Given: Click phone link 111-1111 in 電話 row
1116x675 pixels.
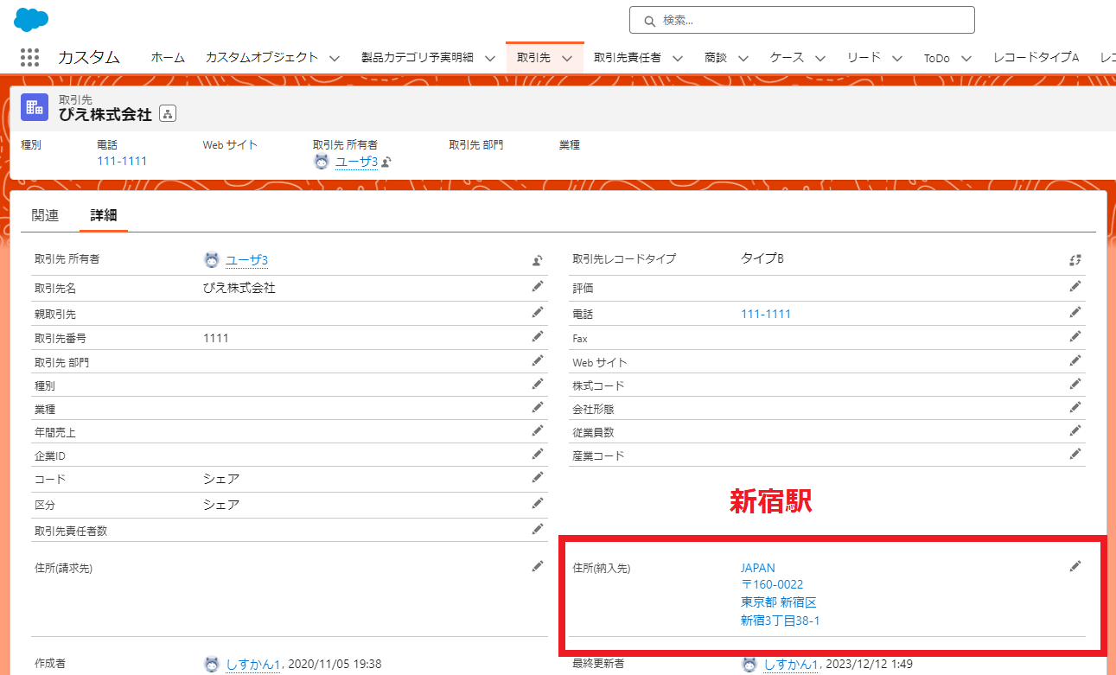Looking at the screenshot, I should tap(766, 314).
